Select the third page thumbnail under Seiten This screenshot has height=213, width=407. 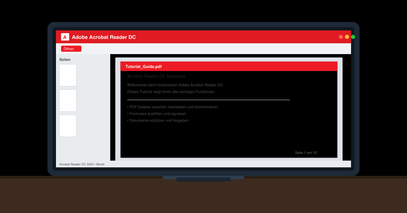coord(68,126)
